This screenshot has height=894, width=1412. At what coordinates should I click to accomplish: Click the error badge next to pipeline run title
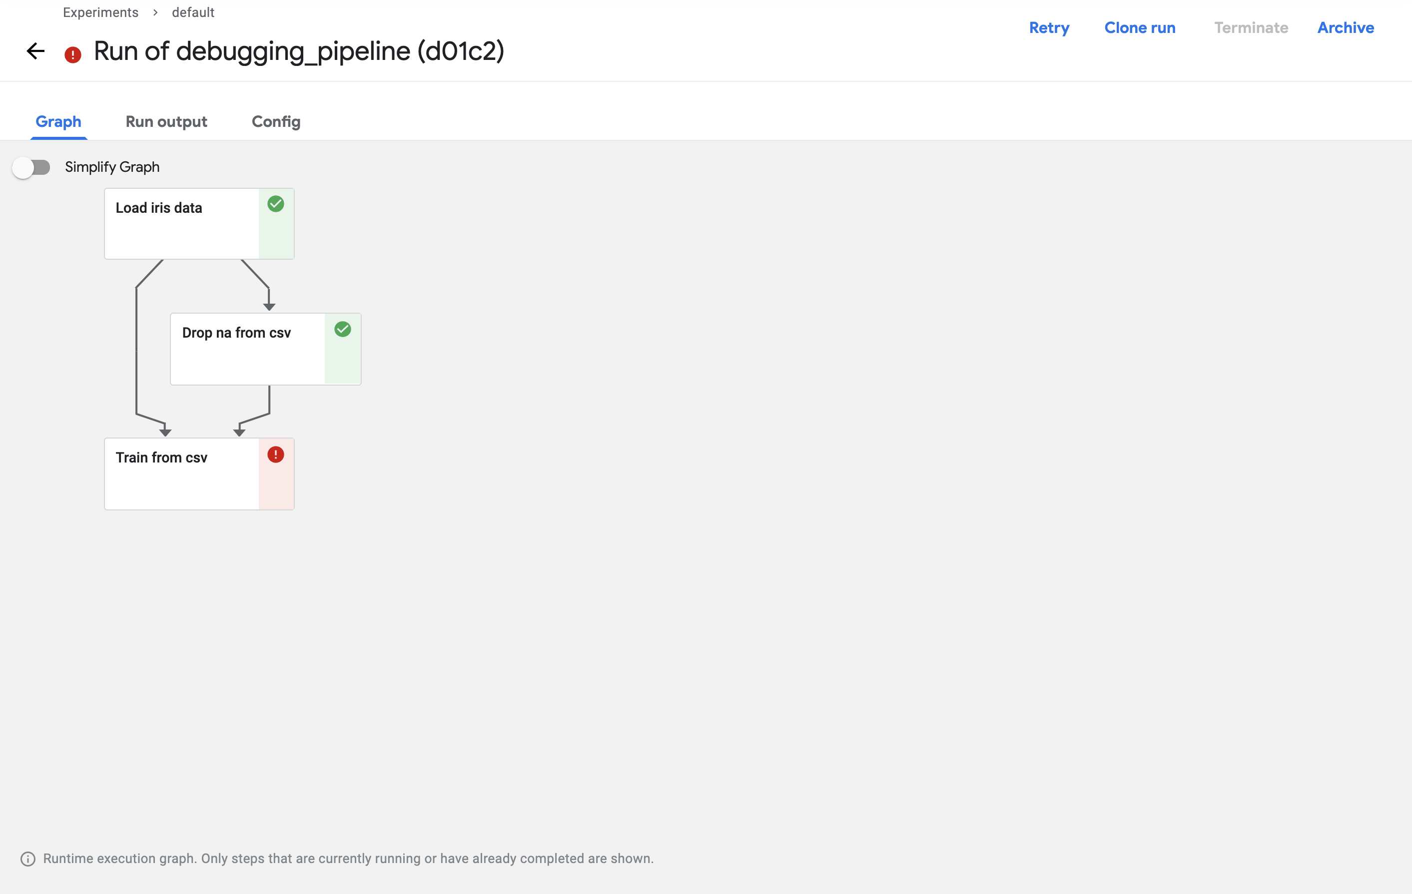[x=73, y=52]
